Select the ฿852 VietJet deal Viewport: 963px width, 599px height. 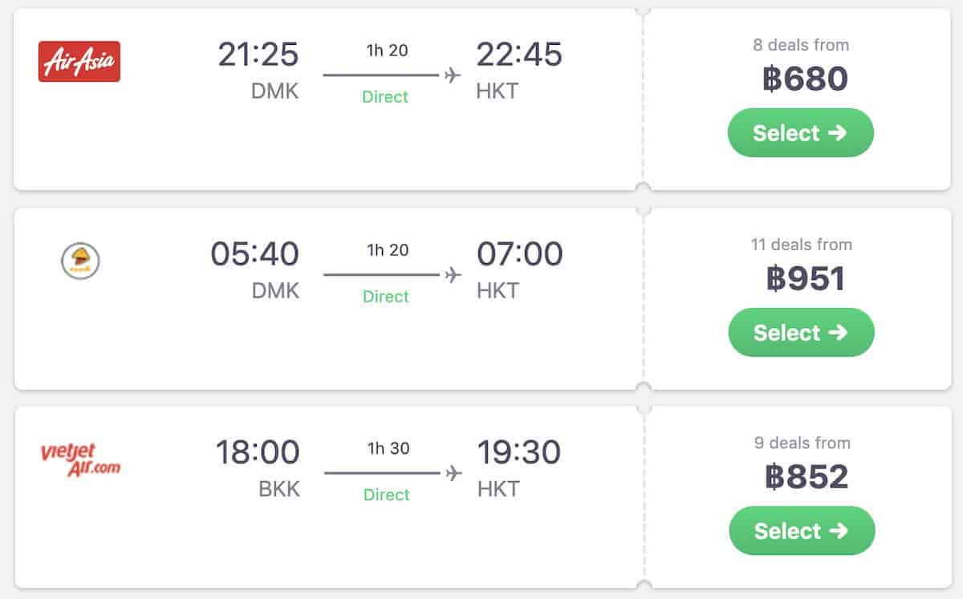[802, 531]
